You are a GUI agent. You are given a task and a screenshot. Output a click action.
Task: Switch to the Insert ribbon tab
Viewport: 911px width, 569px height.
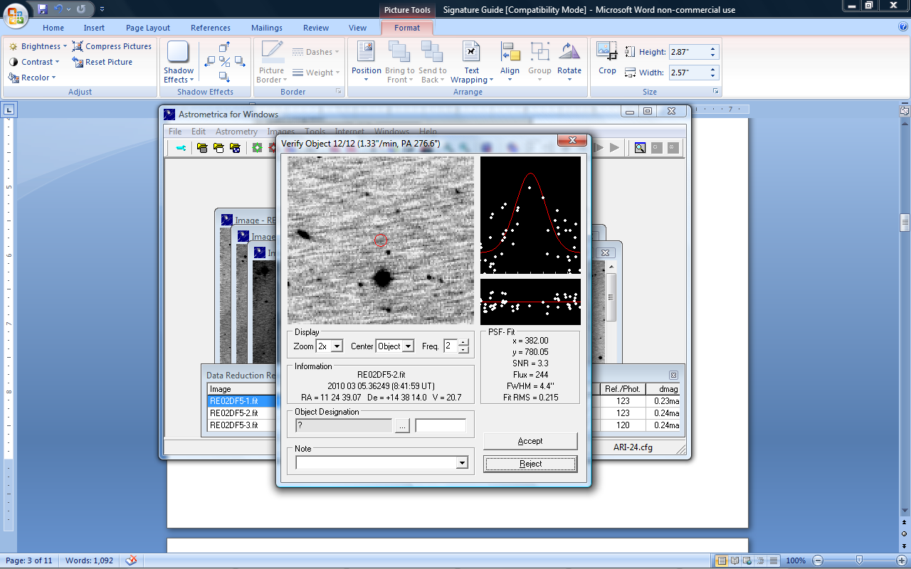click(x=94, y=28)
